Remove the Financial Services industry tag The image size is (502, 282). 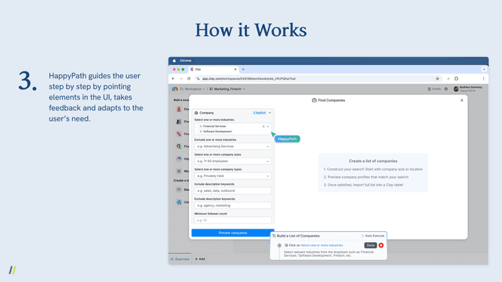(x=201, y=126)
